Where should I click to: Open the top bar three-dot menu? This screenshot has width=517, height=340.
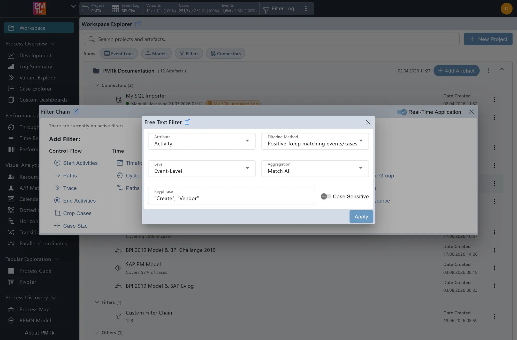coord(306,9)
